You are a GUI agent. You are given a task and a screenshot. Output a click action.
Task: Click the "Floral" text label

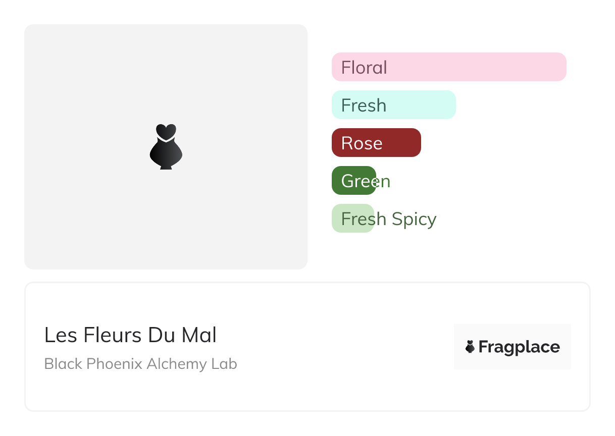(364, 67)
